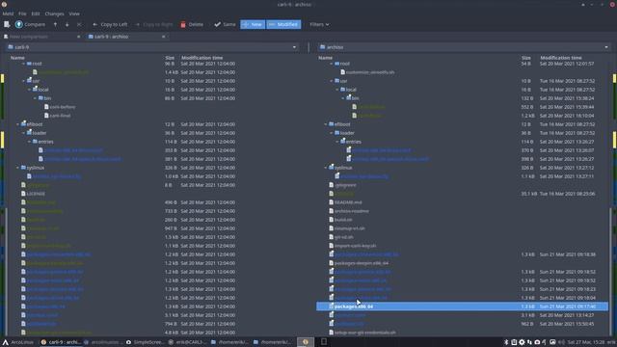Switch to erik@CARLI terminal taskbar entry
617x347 pixels.
187,342
